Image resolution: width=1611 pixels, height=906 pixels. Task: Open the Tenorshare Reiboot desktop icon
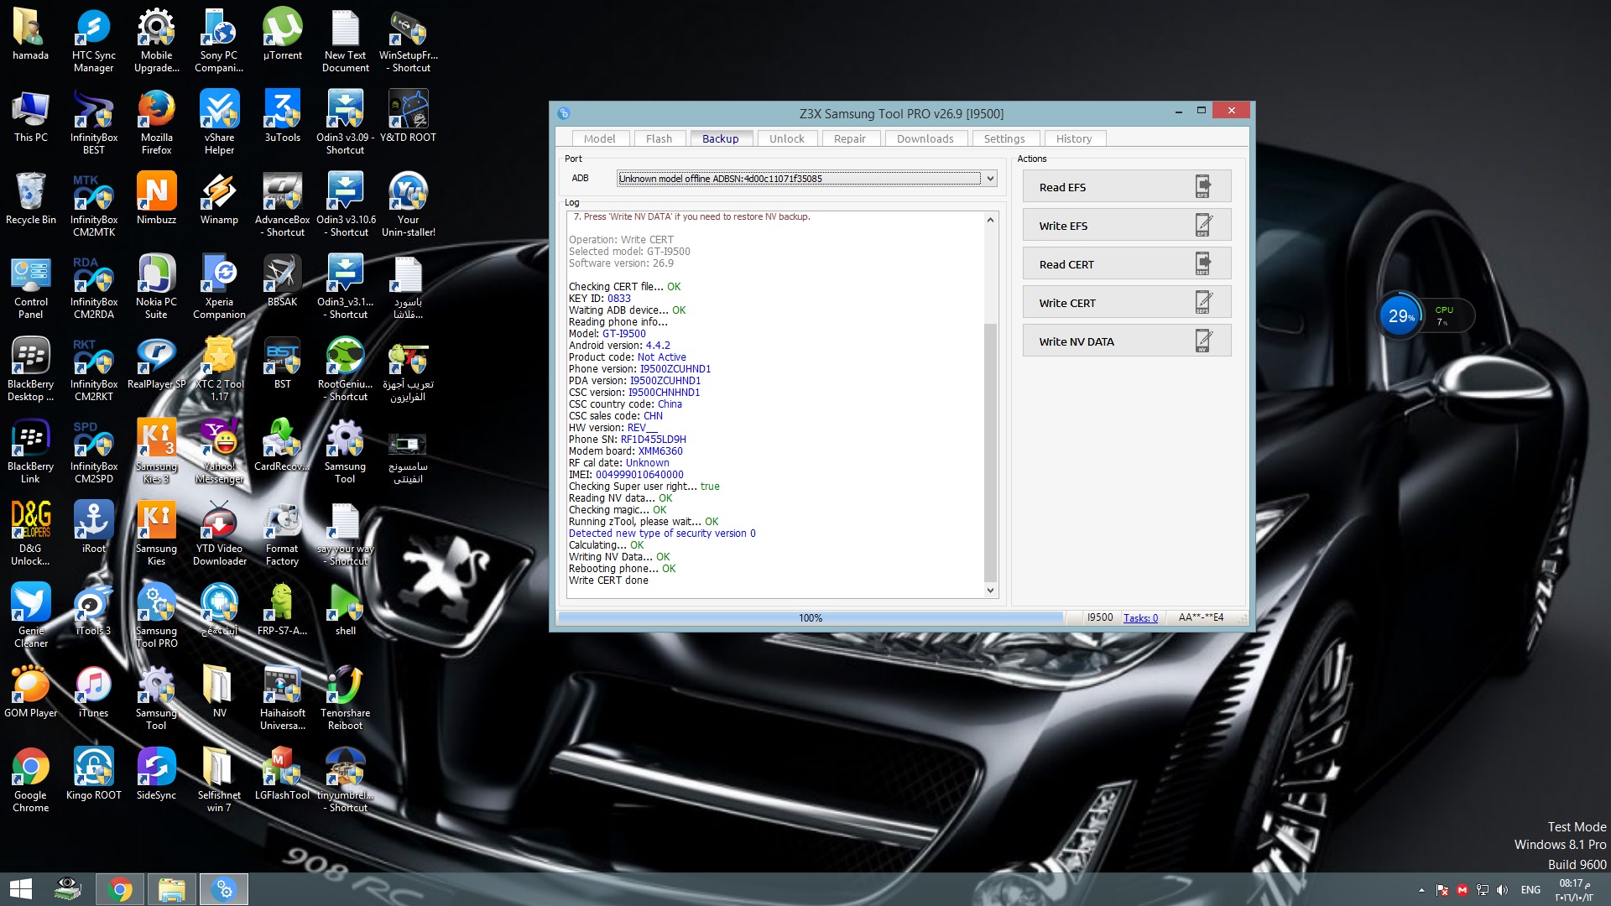(345, 698)
